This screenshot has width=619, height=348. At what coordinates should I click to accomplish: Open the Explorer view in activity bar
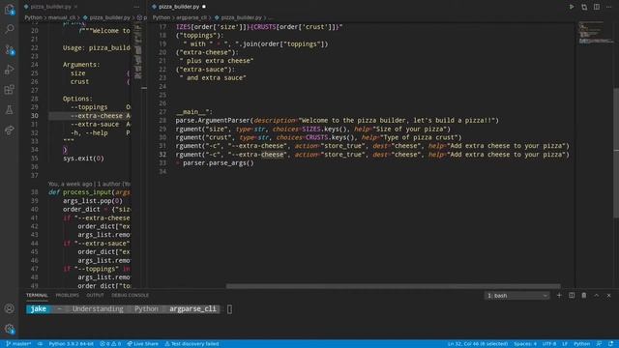pyautogui.click(x=9, y=9)
